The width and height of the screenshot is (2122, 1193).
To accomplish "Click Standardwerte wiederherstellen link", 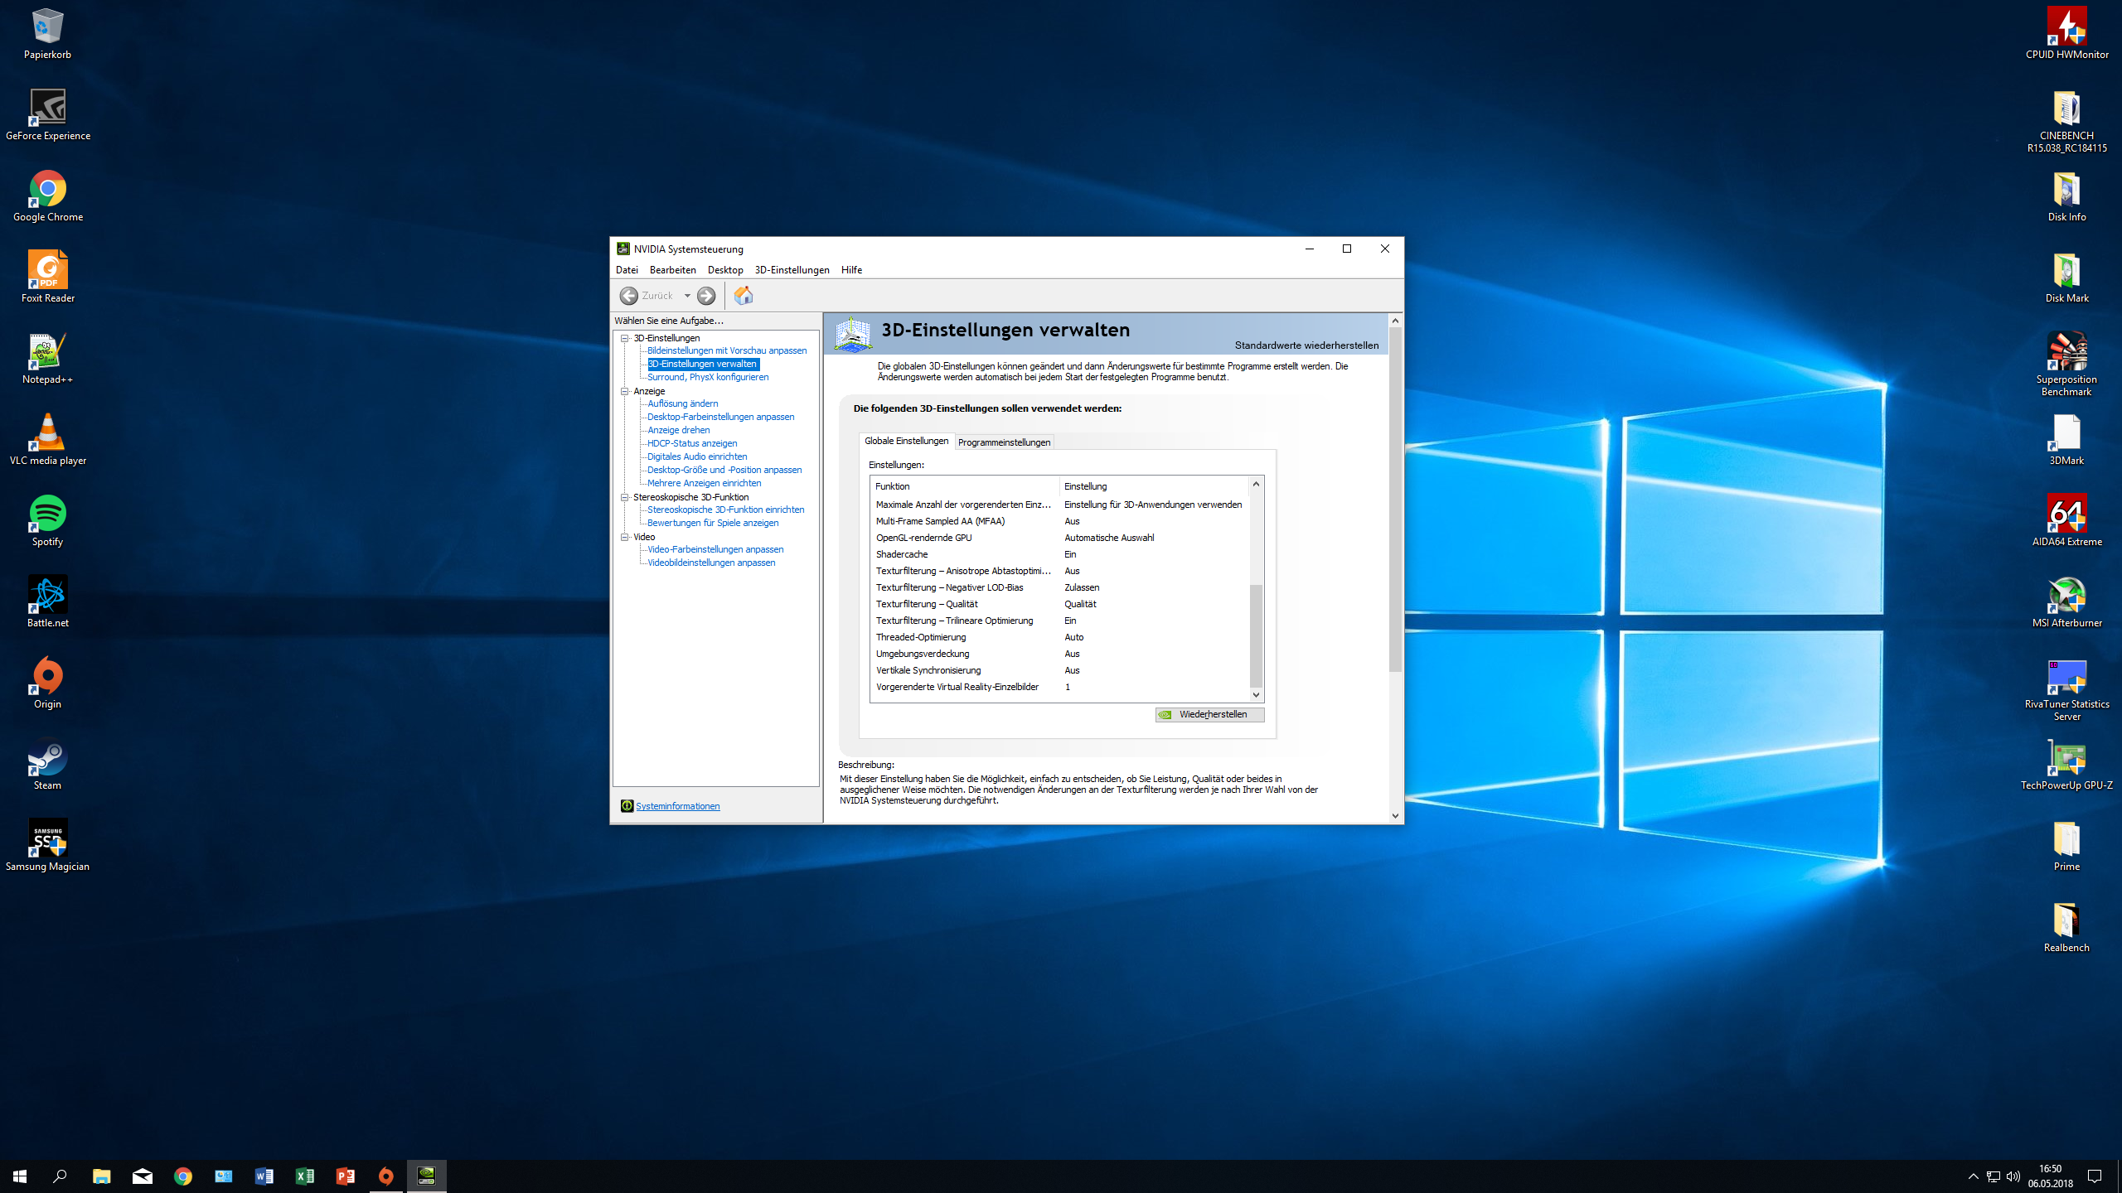I will [x=1306, y=345].
